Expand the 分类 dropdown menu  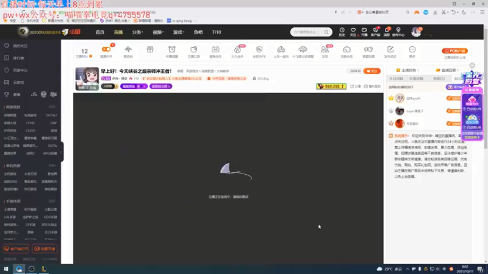click(137, 32)
